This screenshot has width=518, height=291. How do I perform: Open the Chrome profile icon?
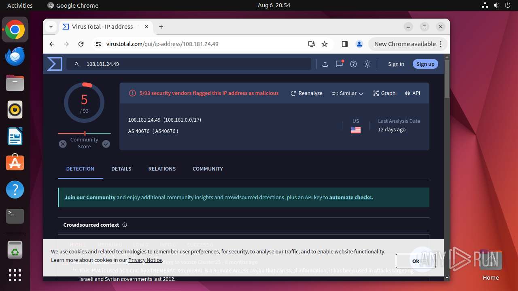(359, 44)
